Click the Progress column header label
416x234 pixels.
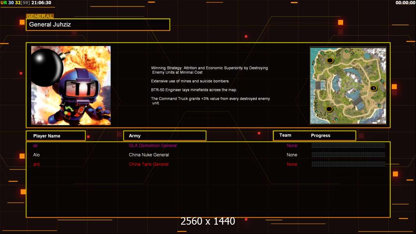pos(320,135)
